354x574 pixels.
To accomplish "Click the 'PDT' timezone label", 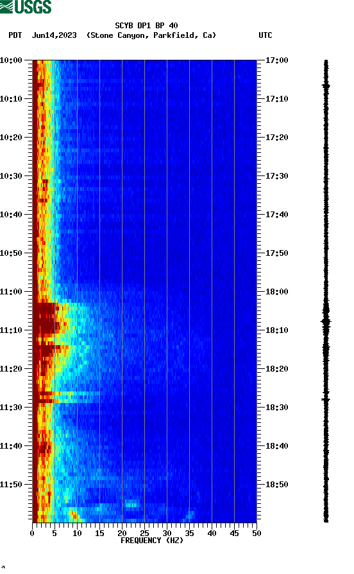I will click(15, 35).
